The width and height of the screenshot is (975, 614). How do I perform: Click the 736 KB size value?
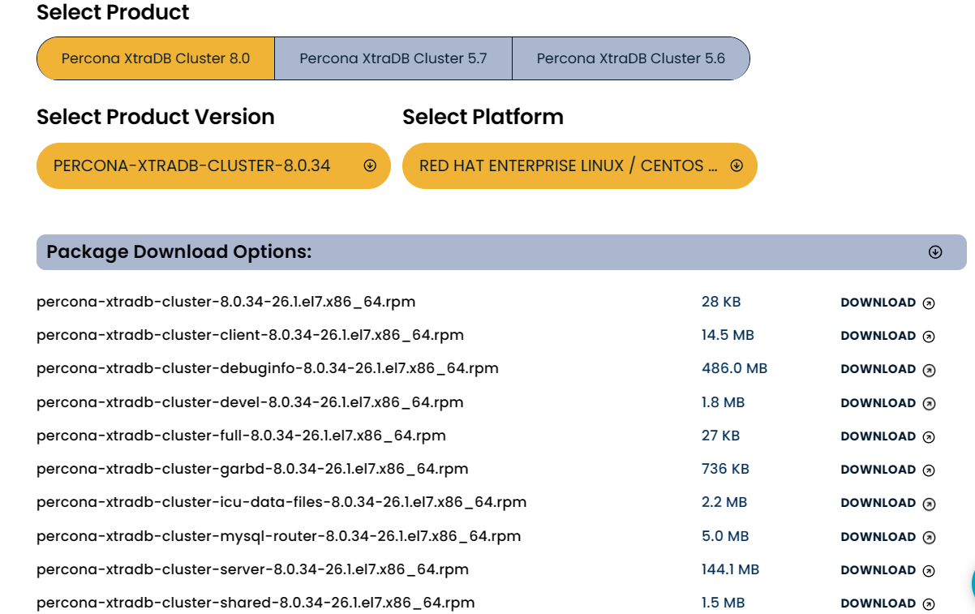(x=725, y=469)
